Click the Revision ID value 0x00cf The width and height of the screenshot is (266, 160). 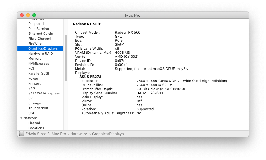tap(121, 65)
